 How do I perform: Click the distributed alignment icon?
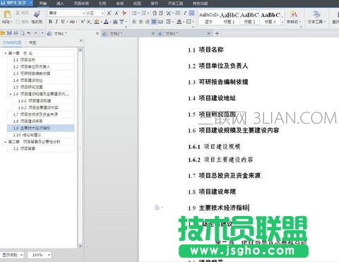[x=160, y=22]
